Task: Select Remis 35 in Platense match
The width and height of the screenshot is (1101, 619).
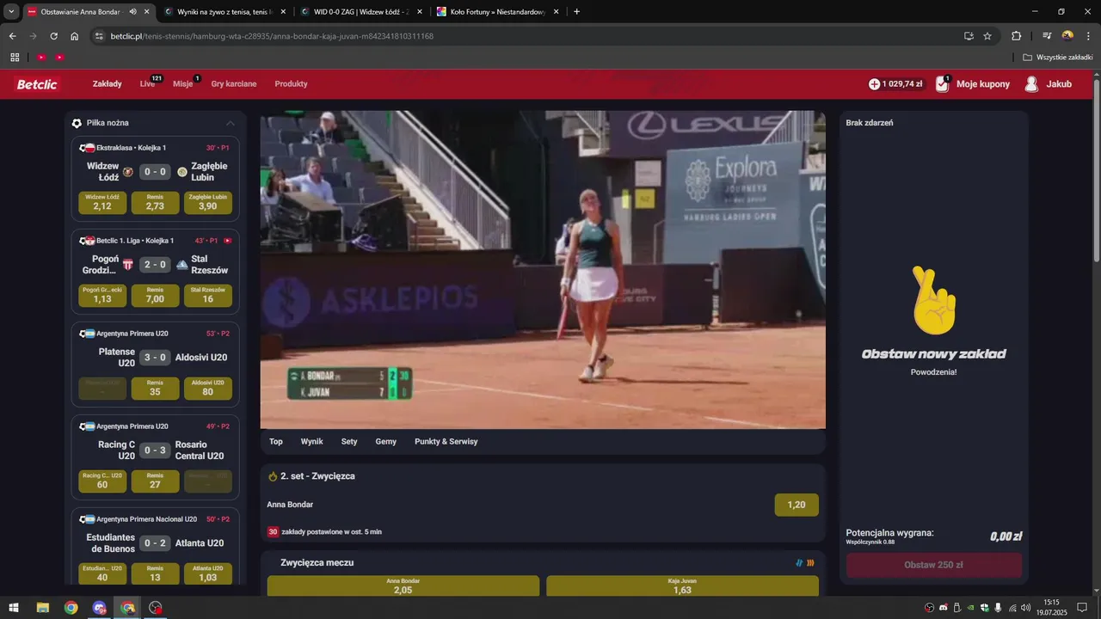Action: click(x=155, y=389)
